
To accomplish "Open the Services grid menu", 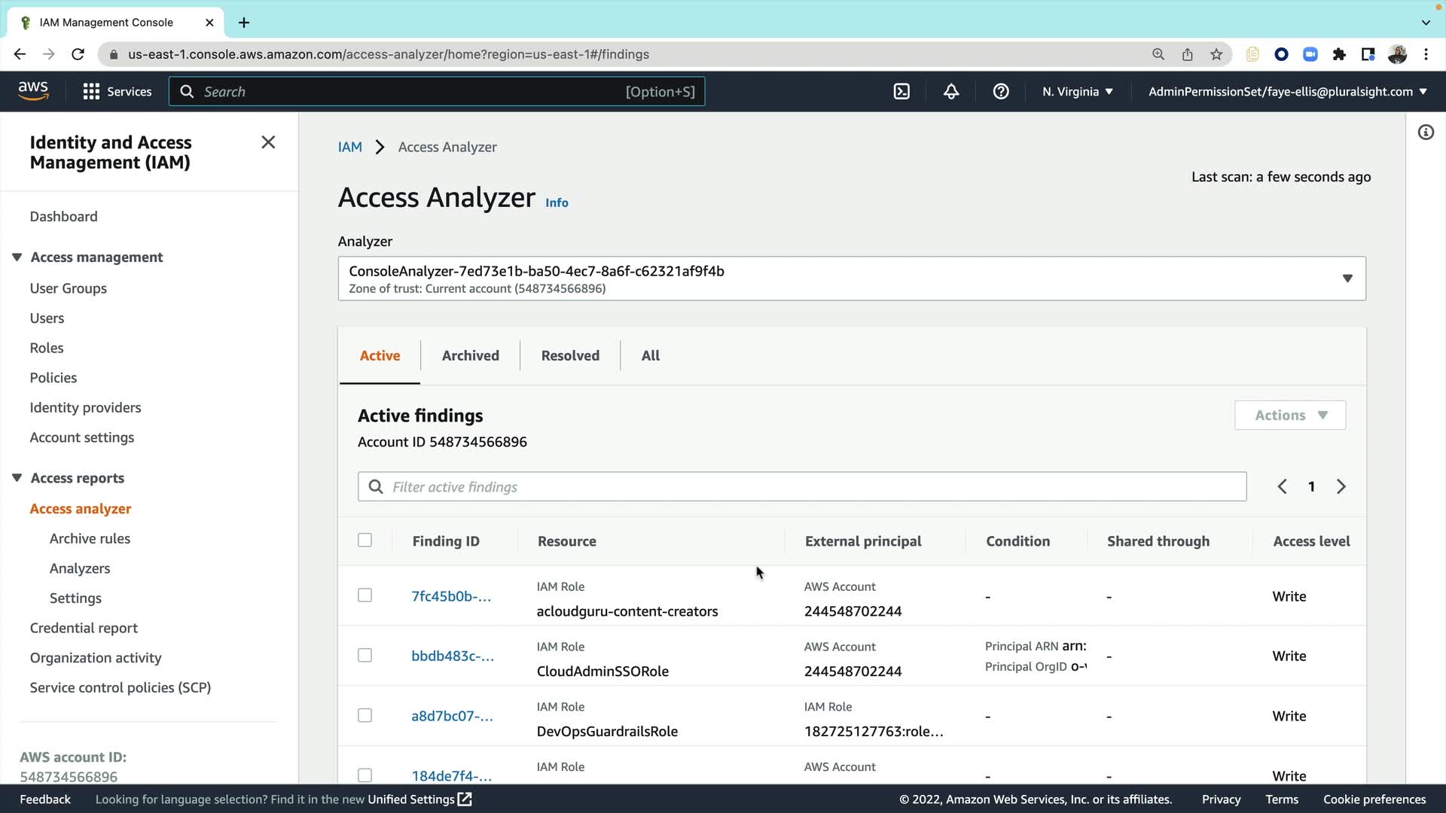I will pyautogui.click(x=117, y=92).
